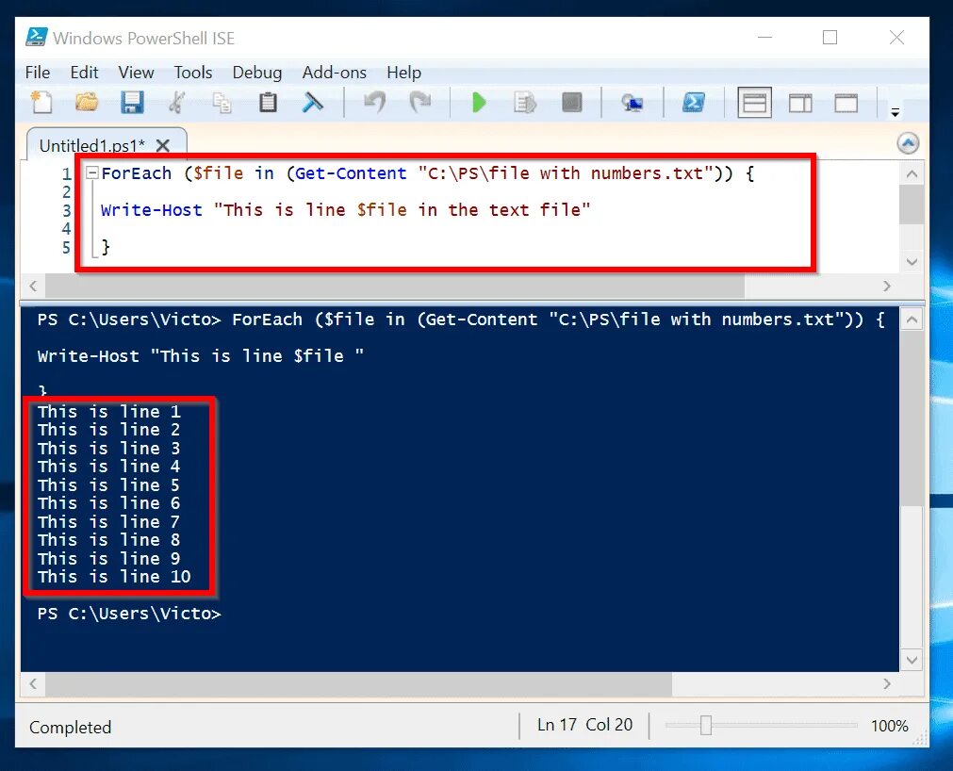Click the console pane vertical scrollbar thumb
953x771 pixels.
[912, 418]
